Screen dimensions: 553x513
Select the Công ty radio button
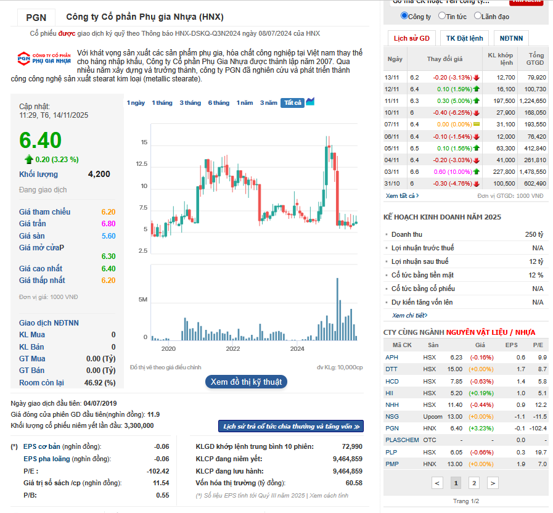click(x=404, y=16)
